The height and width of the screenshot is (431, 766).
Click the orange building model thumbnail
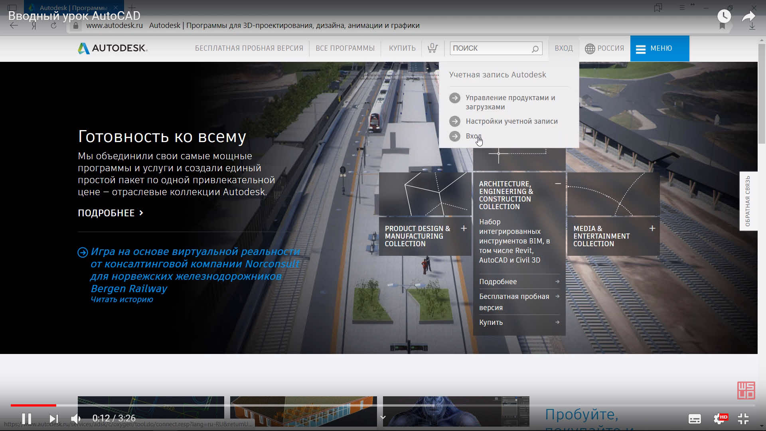pyautogui.click(x=303, y=411)
